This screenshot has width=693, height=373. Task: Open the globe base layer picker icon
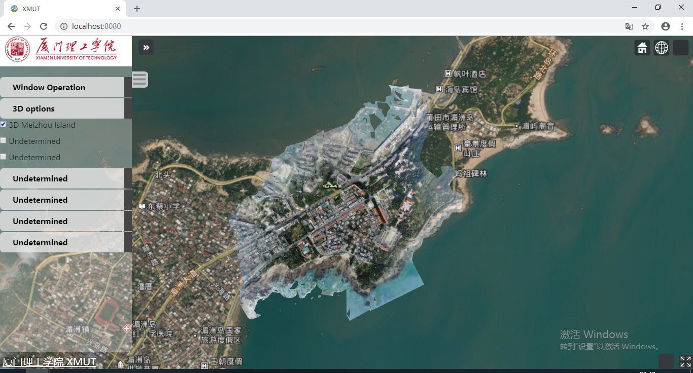tap(661, 47)
